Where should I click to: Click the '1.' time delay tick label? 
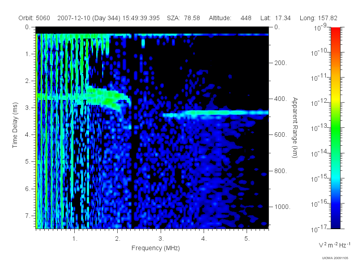click(28, 54)
